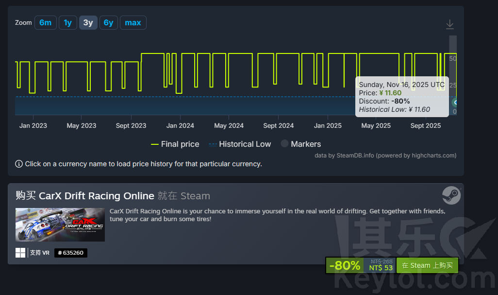Click CarX Drift Racing Online title
498x295 pixels.
click(x=97, y=195)
